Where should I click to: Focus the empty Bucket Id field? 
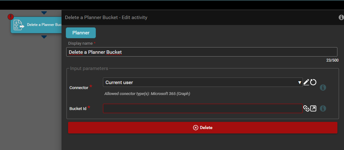point(202,108)
